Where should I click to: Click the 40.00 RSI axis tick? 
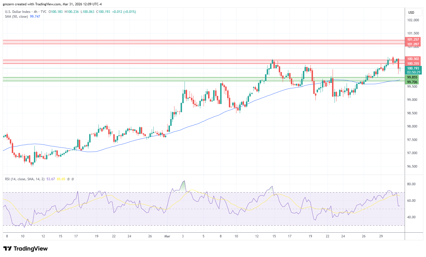(x=411, y=217)
